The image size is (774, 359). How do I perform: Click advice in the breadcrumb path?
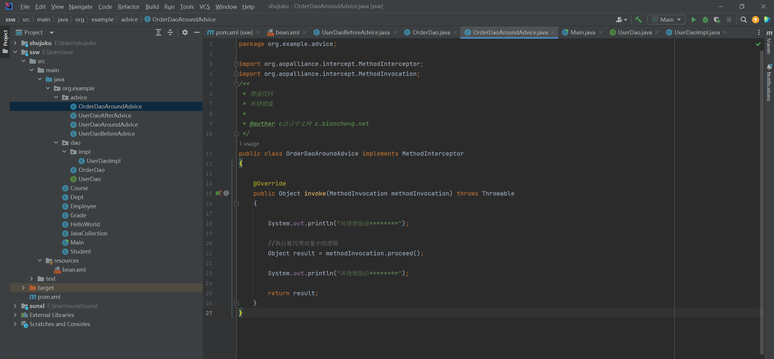point(129,20)
